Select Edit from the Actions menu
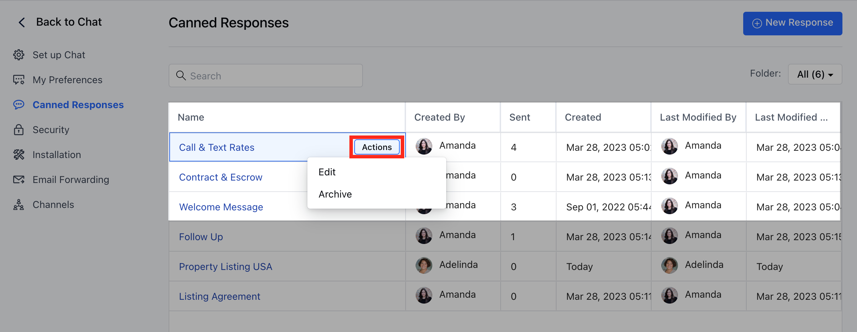857x332 pixels. pyautogui.click(x=326, y=172)
